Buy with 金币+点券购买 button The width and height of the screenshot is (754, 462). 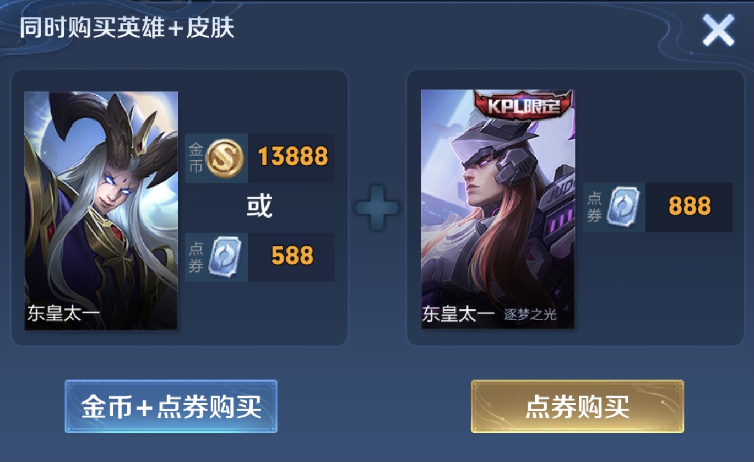tap(171, 406)
